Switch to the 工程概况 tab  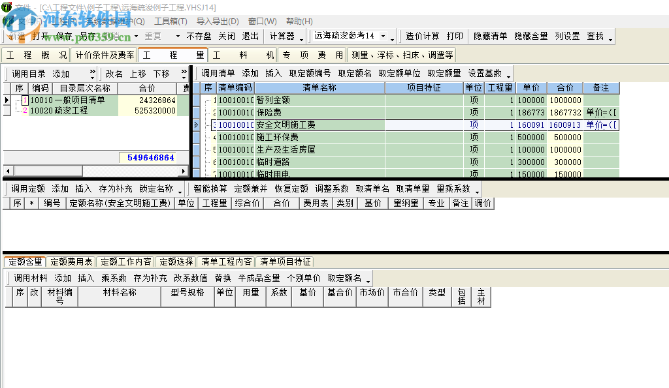click(37, 55)
